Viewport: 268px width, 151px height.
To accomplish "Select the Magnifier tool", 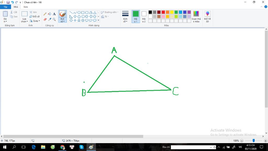I will click(x=54, y=19).
